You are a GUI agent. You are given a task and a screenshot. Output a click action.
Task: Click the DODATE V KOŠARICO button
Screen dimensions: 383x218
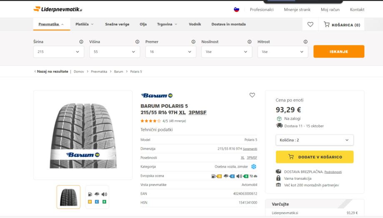tap(315, 157)
